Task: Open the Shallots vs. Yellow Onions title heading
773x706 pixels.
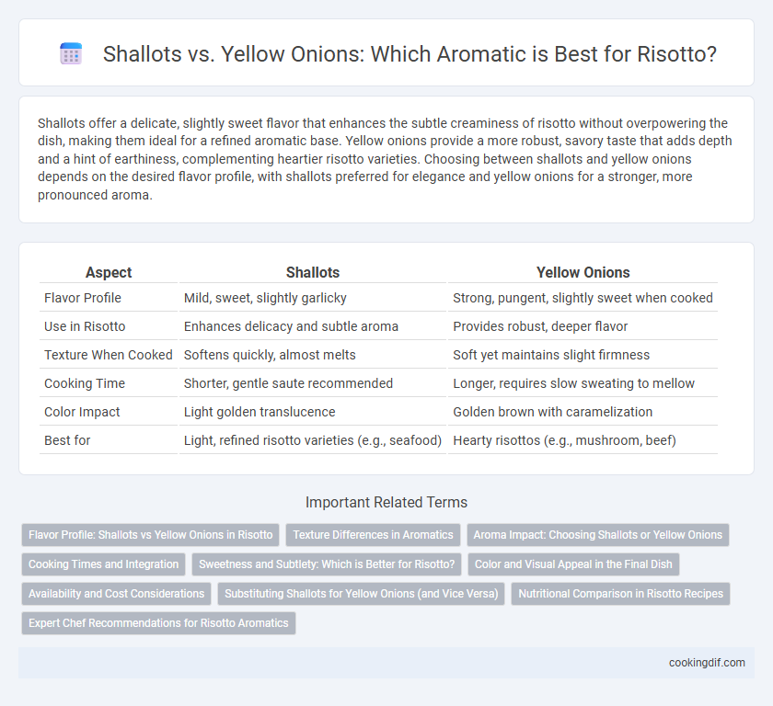Action: click(x=410, y=53)
